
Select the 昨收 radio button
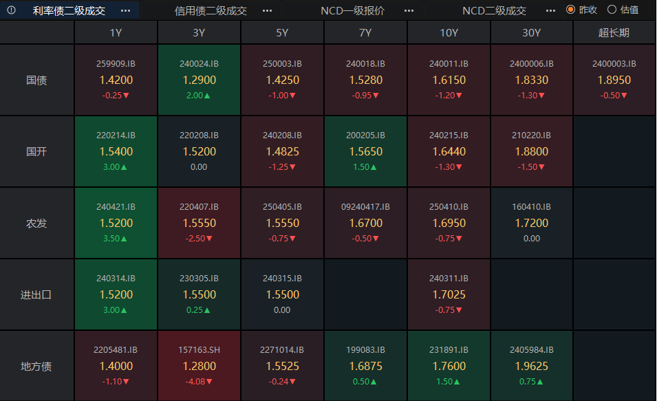pos(570,10)
